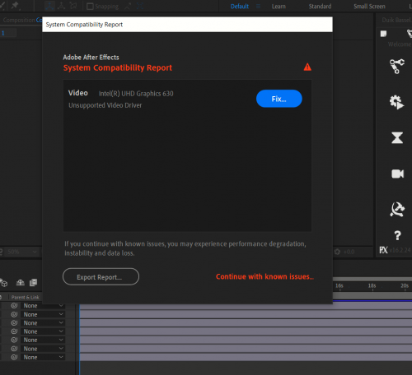This screenshot has width=412, height=375.
Task: Open Duik help question mark icon
Action: click(397, 235)
